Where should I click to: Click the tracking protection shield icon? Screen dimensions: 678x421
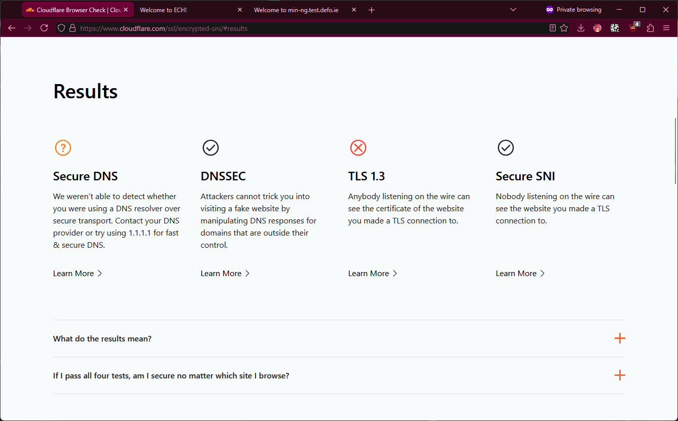click(61, 28)
